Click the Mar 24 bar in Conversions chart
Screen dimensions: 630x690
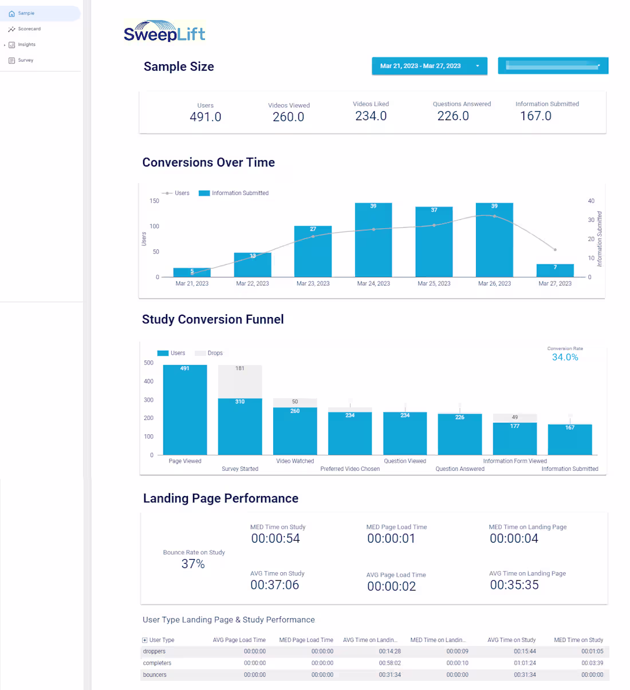click(373, 240)
